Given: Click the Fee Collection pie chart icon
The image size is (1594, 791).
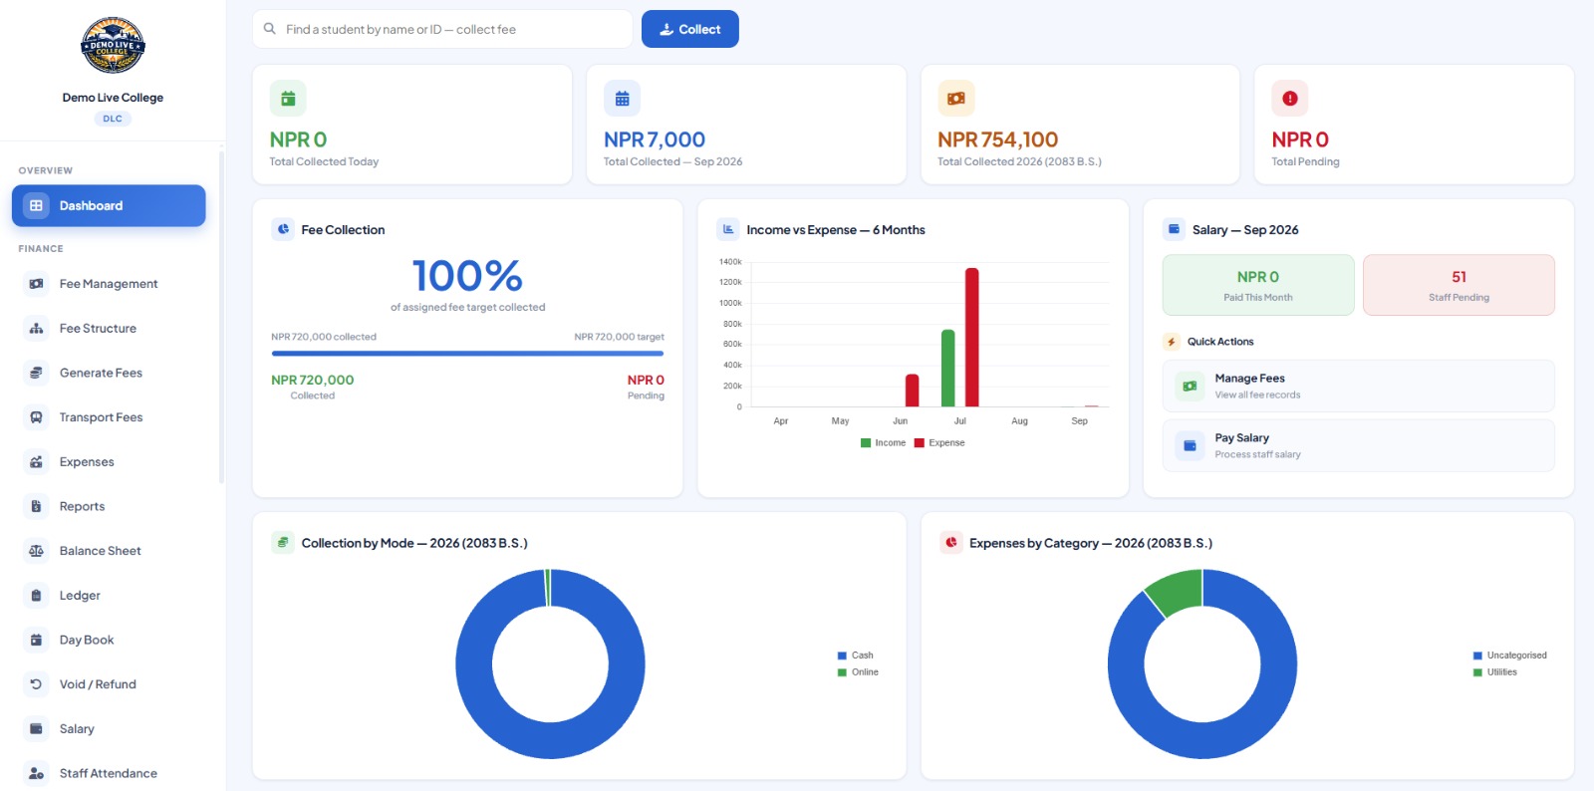Looking at the screenshot, I should click(x=283, y=229).
